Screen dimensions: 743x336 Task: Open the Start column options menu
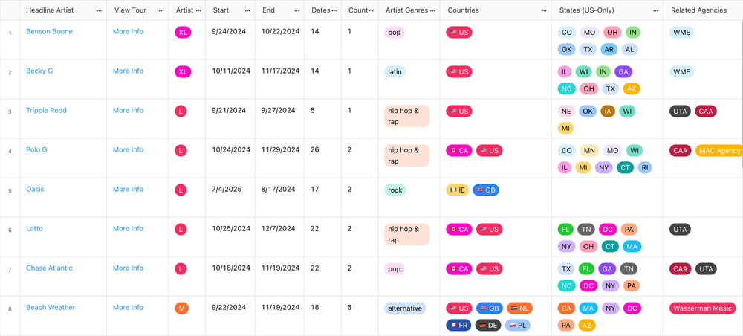248,10
